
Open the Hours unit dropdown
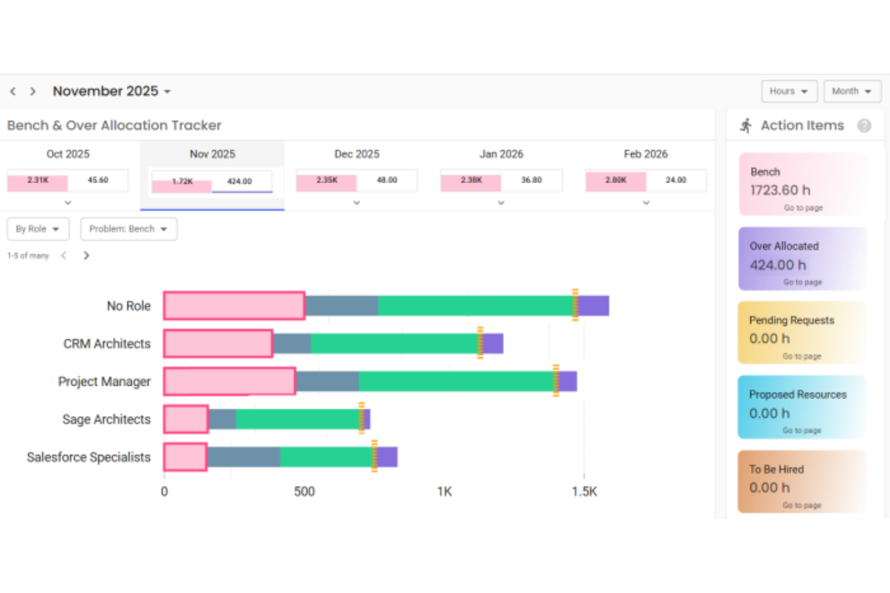[x=789, y=91]
